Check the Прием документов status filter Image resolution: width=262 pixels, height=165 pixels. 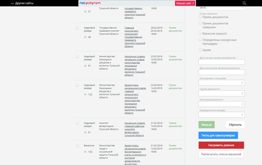(x=200, y=17)
